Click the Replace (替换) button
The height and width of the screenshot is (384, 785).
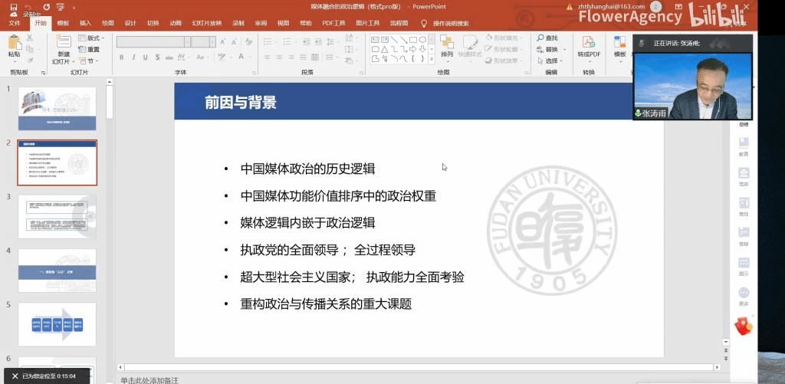coord(551,49)
